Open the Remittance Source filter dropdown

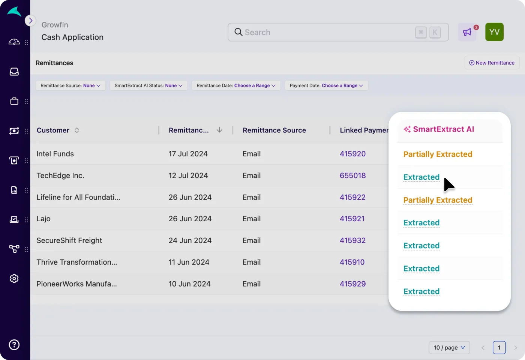[x=70, y=85]
